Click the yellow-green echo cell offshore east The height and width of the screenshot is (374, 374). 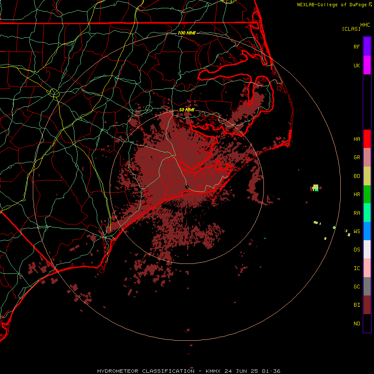click(315, 187)
